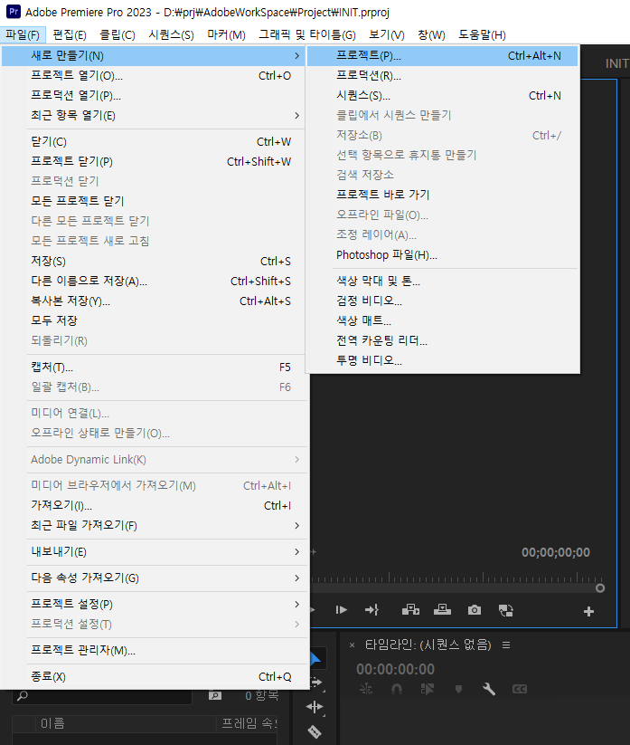Open the 편집(E) menu
Viewport: 630px width, 745px height.
coord(70,35)
